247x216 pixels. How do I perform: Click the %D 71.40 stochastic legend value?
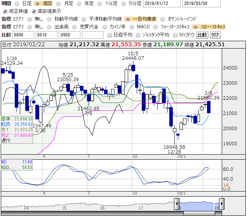17,162
